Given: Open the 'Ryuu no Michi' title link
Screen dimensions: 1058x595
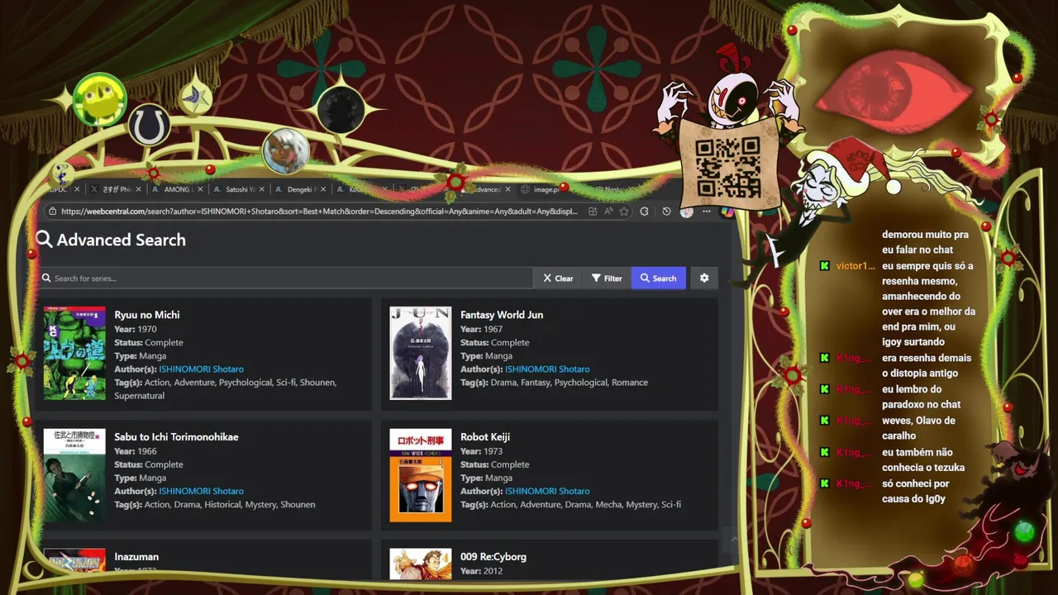Looking at the screenshot, I should click(x=147, y=315).
